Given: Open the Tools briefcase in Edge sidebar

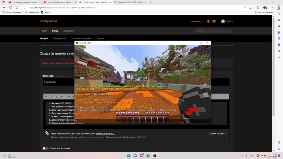Looking at the screenshot, I should tap(279, 26).
